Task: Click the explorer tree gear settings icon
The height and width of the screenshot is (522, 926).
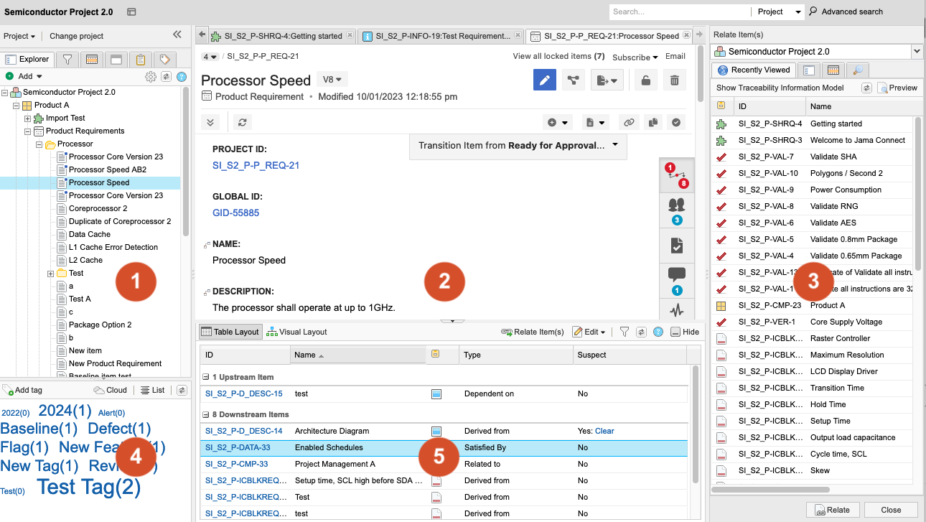Action: pyautogui.click(x=151, y=76)
